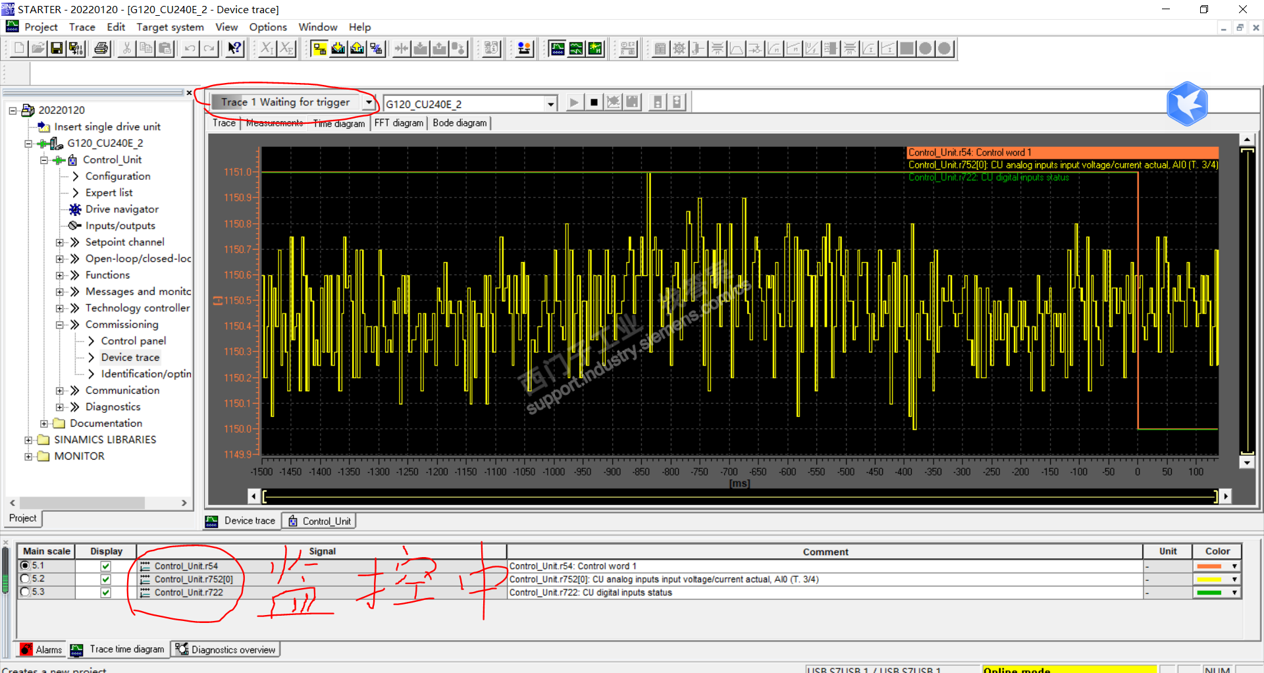Click the Control_Unit.r722 signal cell
The width and height of the screenshot is (1264, 673).
321,593
